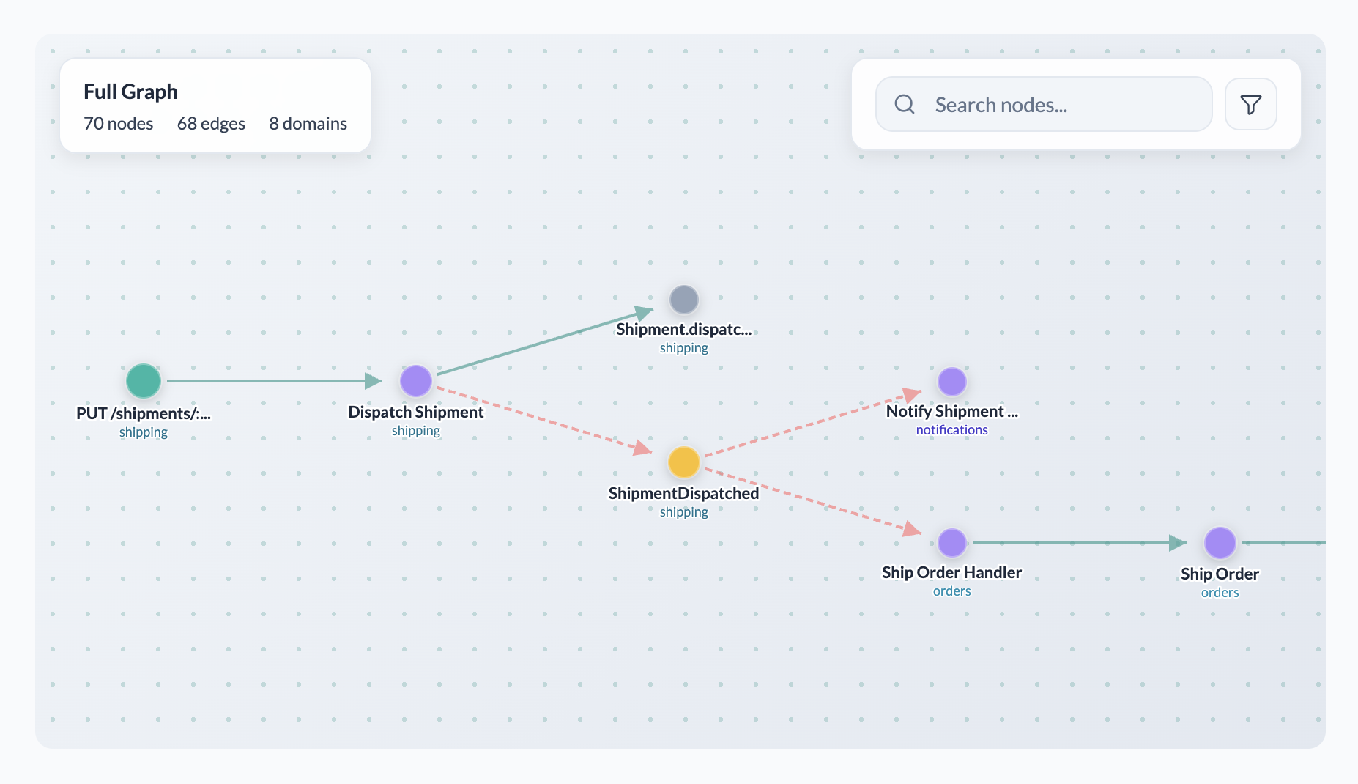Select the shipping domain tag under ShipmentDispatched
The width and height of the screenshot is (1358, 784).
[x=683, y=511]
